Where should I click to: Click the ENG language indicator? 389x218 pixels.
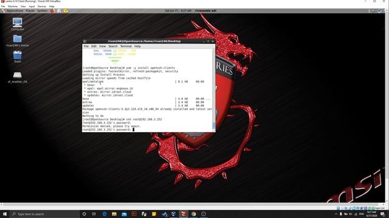coord(361,214)
